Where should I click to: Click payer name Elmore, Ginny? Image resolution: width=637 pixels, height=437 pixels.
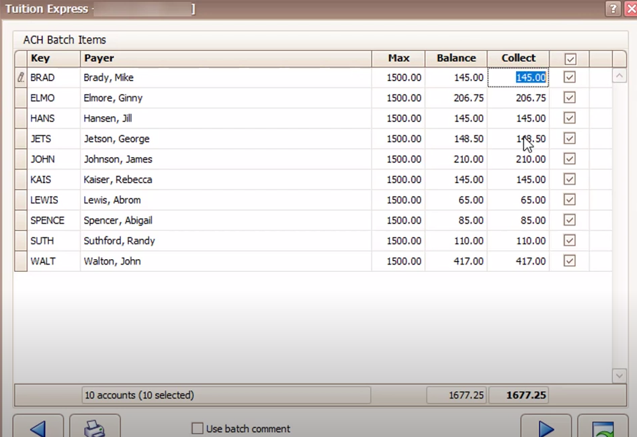click(113, 98)
